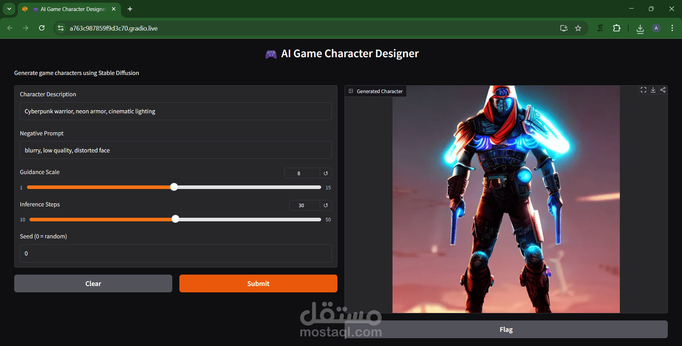
Task: Edit the Negative Prompt text field
Action: point(176,150)
